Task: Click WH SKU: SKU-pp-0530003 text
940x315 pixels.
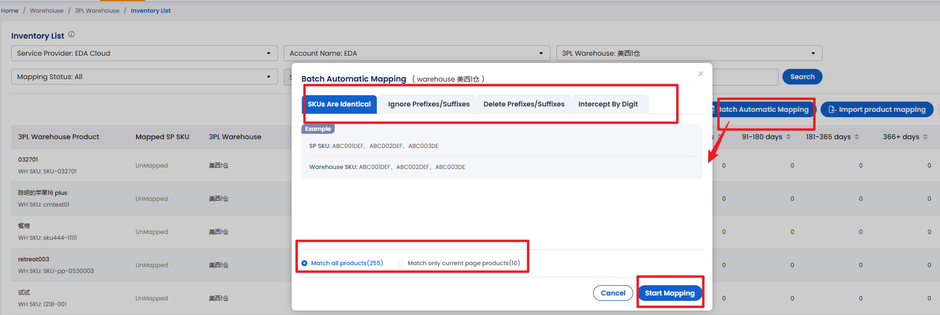Action: pos(56,271)
